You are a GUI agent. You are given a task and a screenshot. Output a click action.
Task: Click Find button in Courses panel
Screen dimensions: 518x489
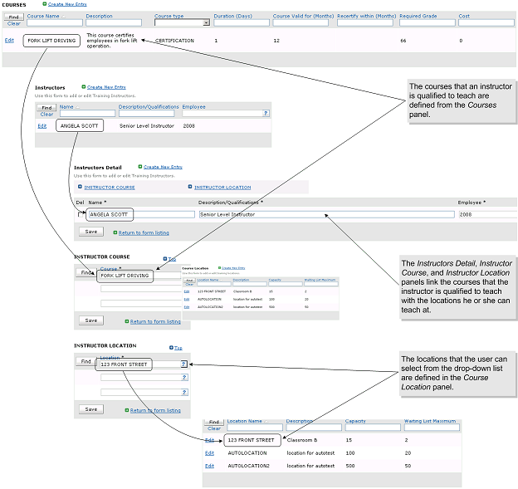pos(14,17)
